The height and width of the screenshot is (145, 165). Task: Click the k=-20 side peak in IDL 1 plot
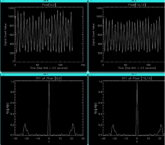25,129
